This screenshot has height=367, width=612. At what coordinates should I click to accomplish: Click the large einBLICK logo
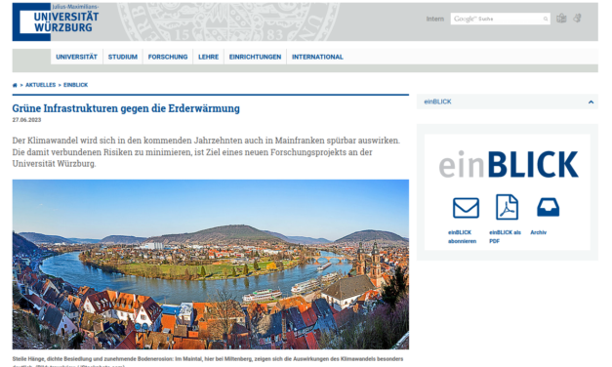[x=509, y=164]
